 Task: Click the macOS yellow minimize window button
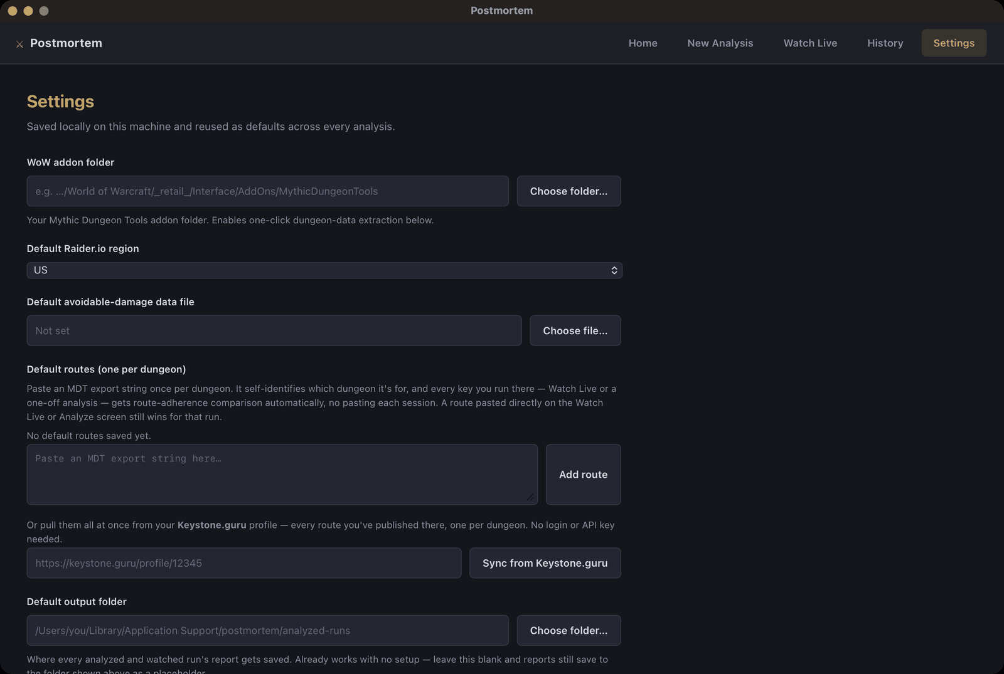coord(28,11)
